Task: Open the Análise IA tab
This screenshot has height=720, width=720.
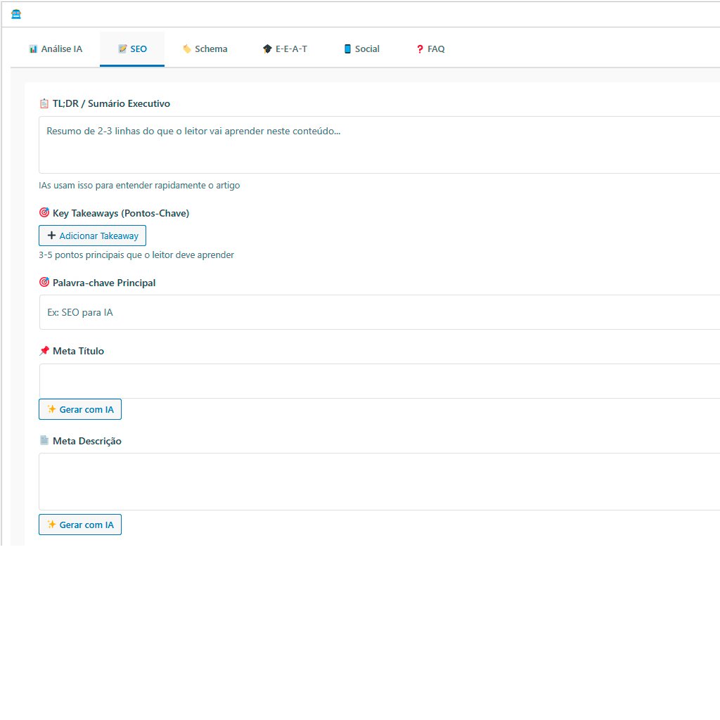Action: coord(56,49)
